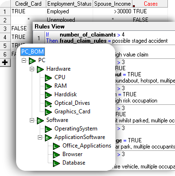
Task: Click the Credit_Card column header
Action: (28, 4)
